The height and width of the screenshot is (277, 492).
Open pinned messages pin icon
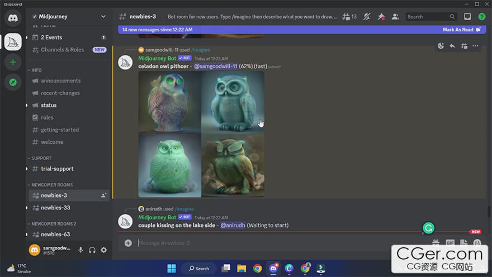click(381, 17)
